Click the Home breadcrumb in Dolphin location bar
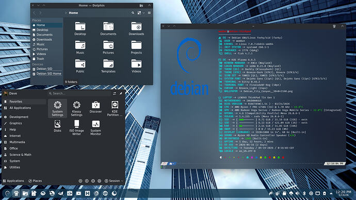This screenshot has height=200, width=356. pos(73,13)
